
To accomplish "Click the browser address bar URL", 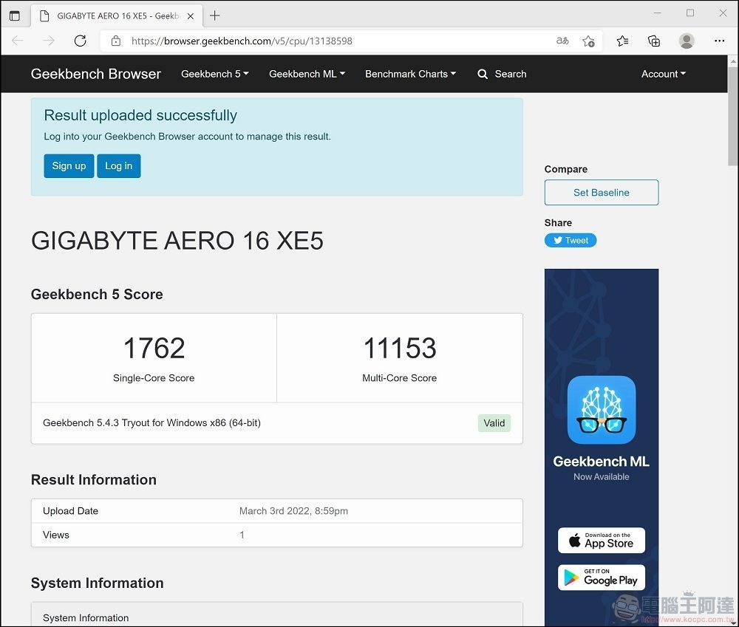I will click(242, 41).
